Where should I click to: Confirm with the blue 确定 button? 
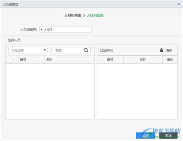click(146, 136)
